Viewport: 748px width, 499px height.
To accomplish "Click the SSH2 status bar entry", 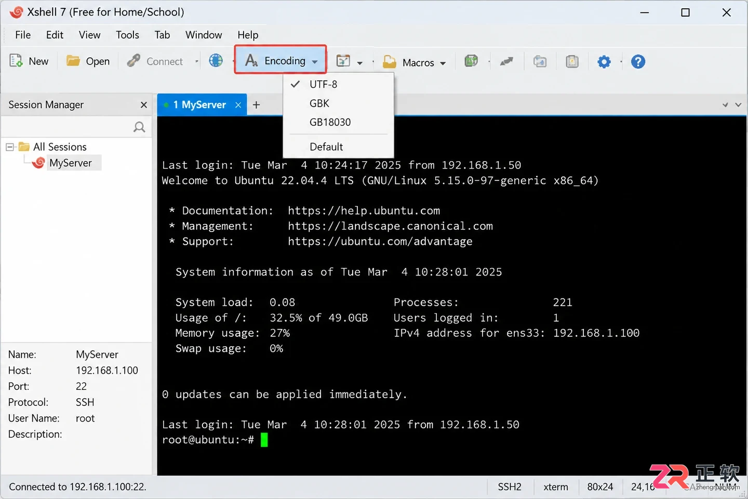I will pos(510,487).
